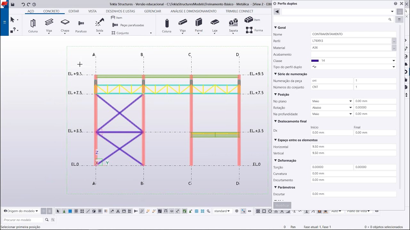Open the CONCRETO ribbon tab
Screen dimensions: 410x230
pos(51,11)
